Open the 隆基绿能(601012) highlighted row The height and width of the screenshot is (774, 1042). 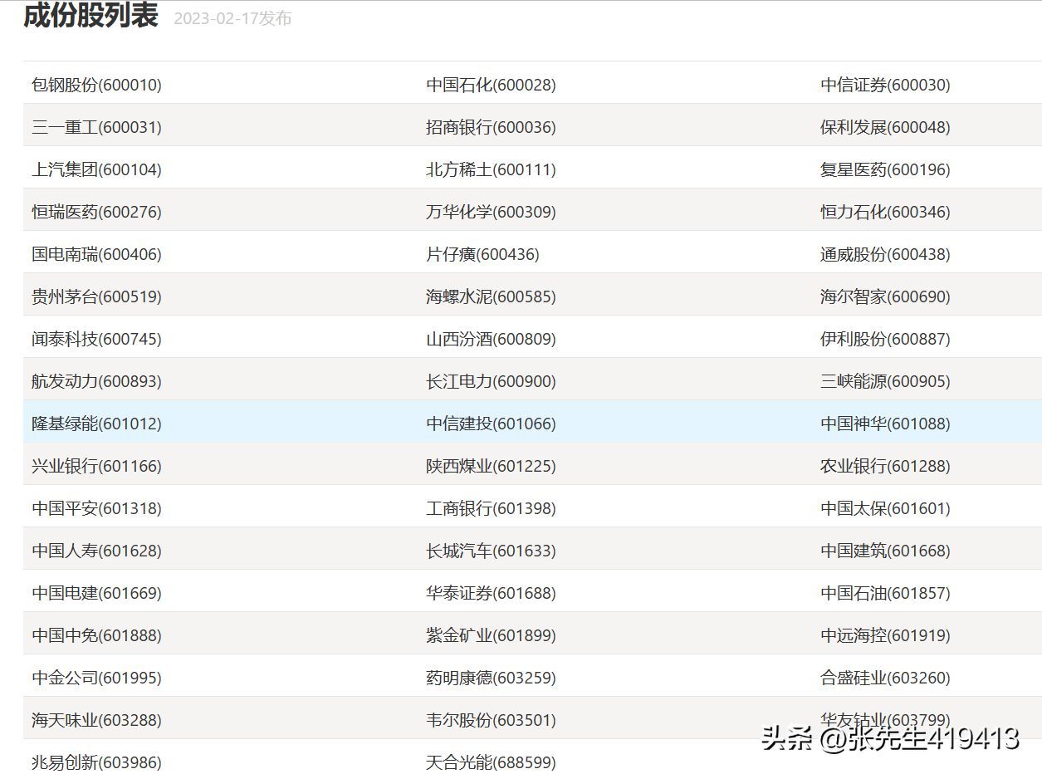[96, 424]
